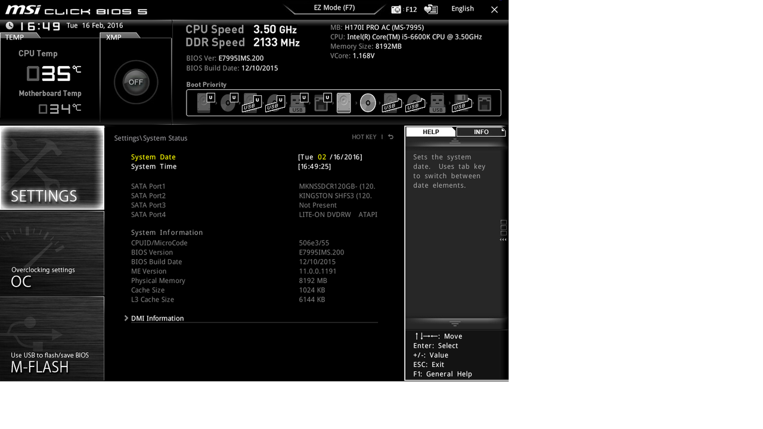Click the System Date label
Viewport: 763px width, 429px height.
pyautogui.click(x=153, y=157)
